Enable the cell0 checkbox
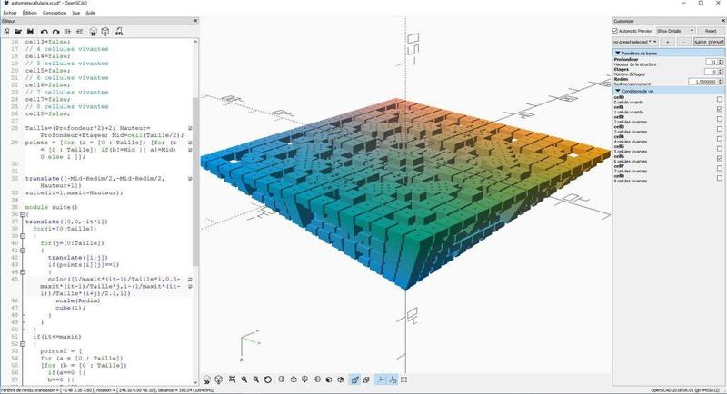 [720, 100]
